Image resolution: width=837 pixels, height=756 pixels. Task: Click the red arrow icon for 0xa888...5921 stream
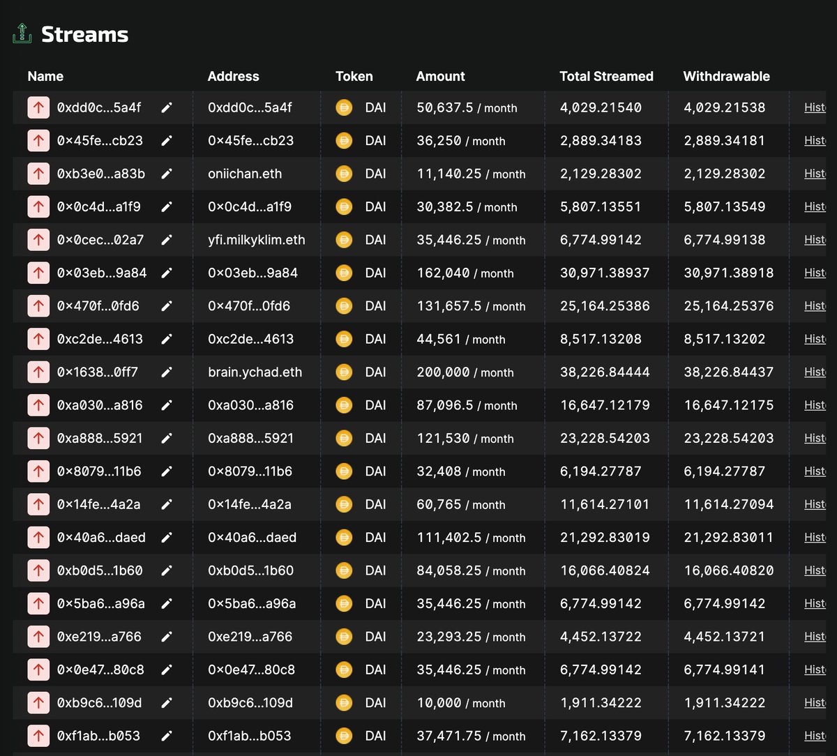point(38,438)
